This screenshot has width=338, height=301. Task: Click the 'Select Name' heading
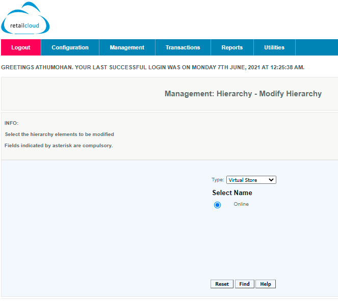pos(232,193)
